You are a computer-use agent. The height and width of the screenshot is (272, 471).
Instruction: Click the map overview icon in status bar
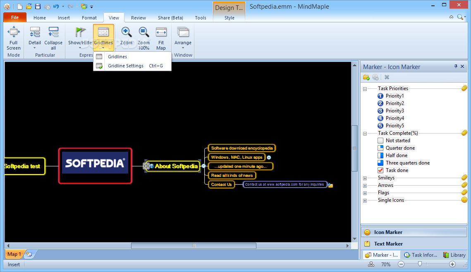[x=371, y=264]
